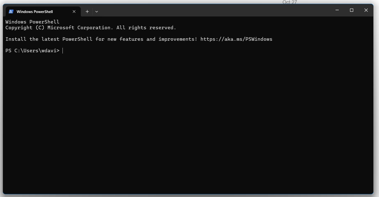Click the word "improvements!" in the terminal

point(178,39)
